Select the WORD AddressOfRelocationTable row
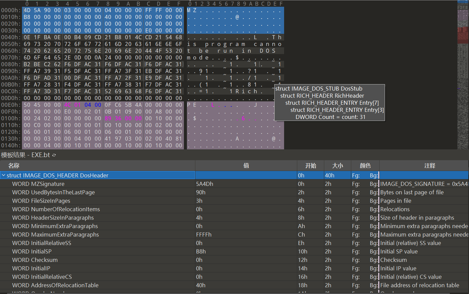This screenshot has height=294, width=469. 234,285
